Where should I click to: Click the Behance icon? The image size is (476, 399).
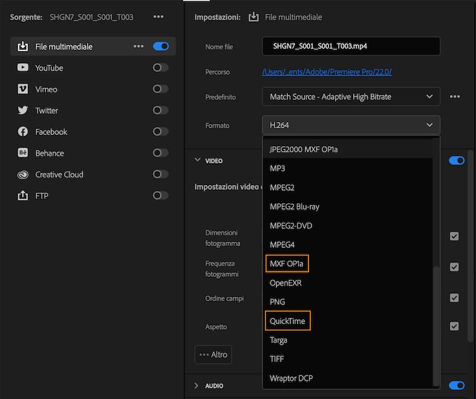point(23,153)
